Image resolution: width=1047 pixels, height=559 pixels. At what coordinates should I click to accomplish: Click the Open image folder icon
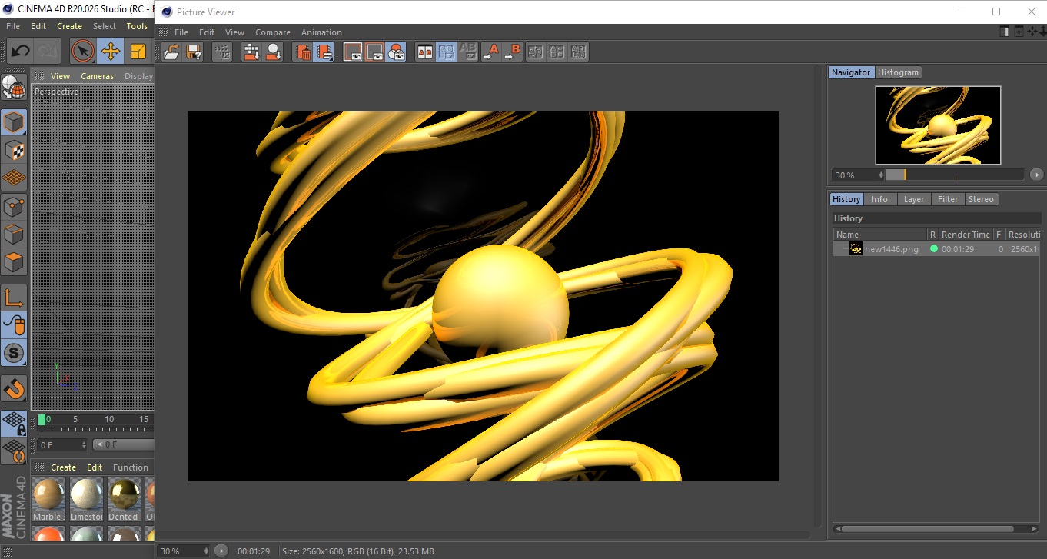(x=172, y=52)
